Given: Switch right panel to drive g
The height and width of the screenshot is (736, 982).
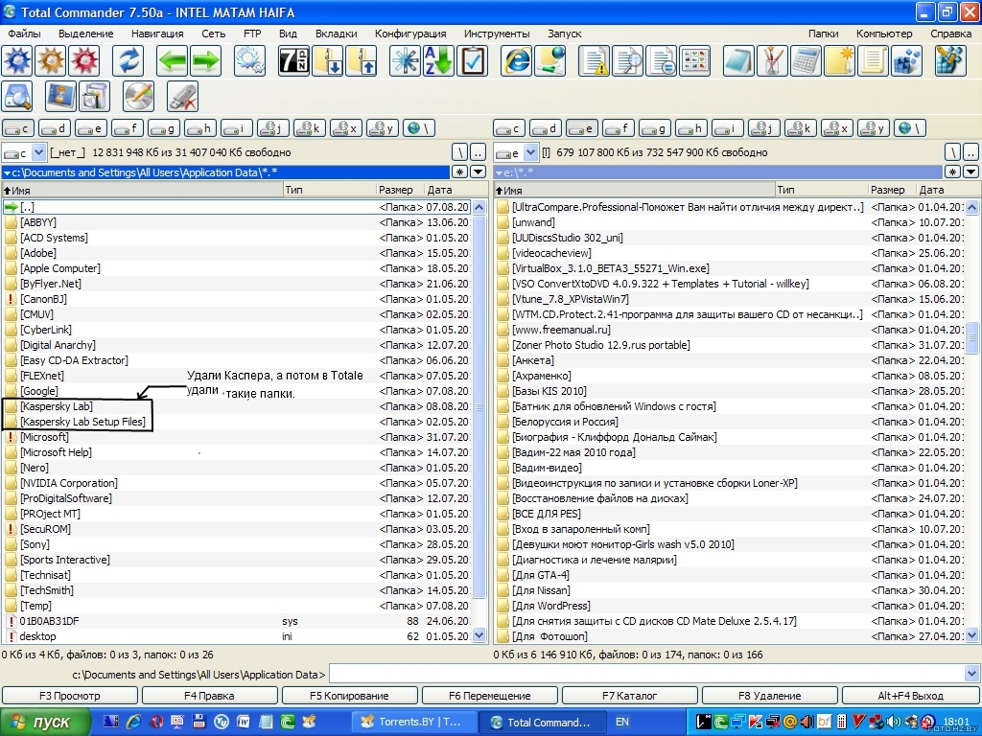Looking at the screenshot, I should (x=654, y=128).
